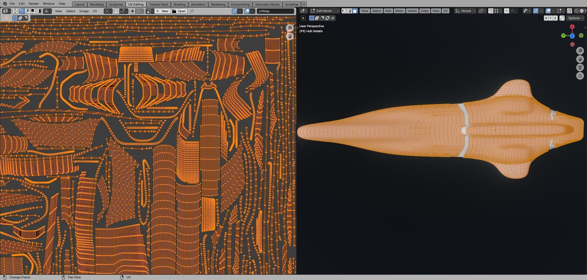The width and height of the screenshot is (587, 280).
Task: Toggle UV sync selection in UV editor
Action: click(15, 11)
